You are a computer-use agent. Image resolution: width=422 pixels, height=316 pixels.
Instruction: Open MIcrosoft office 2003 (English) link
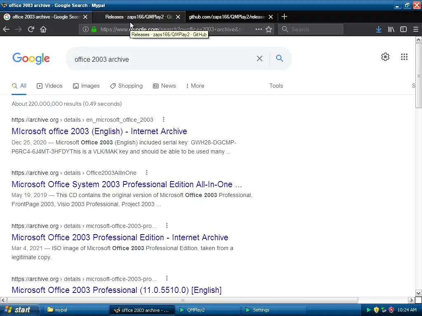tap(99, 131)
